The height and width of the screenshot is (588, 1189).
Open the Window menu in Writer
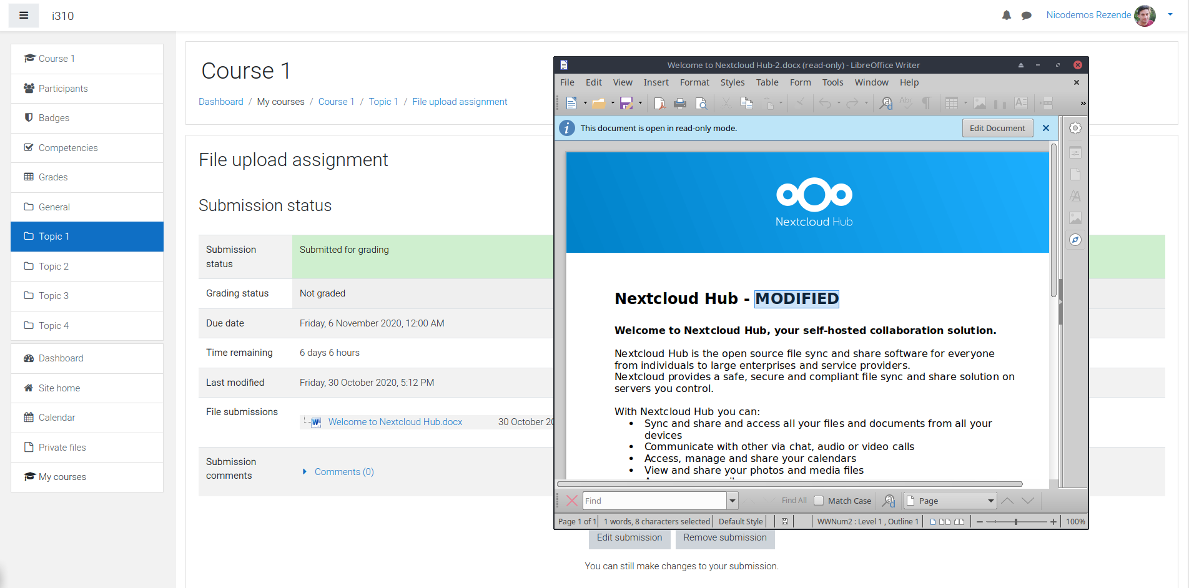tap(871, 82)
